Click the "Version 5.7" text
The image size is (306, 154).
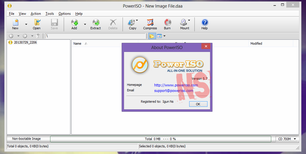[x=199, y=79]
